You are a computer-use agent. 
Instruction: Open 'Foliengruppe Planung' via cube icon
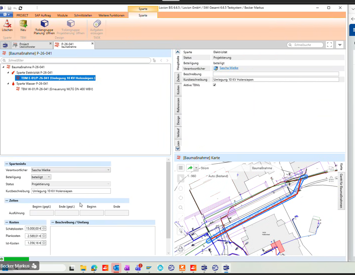(x=44, y=23)
